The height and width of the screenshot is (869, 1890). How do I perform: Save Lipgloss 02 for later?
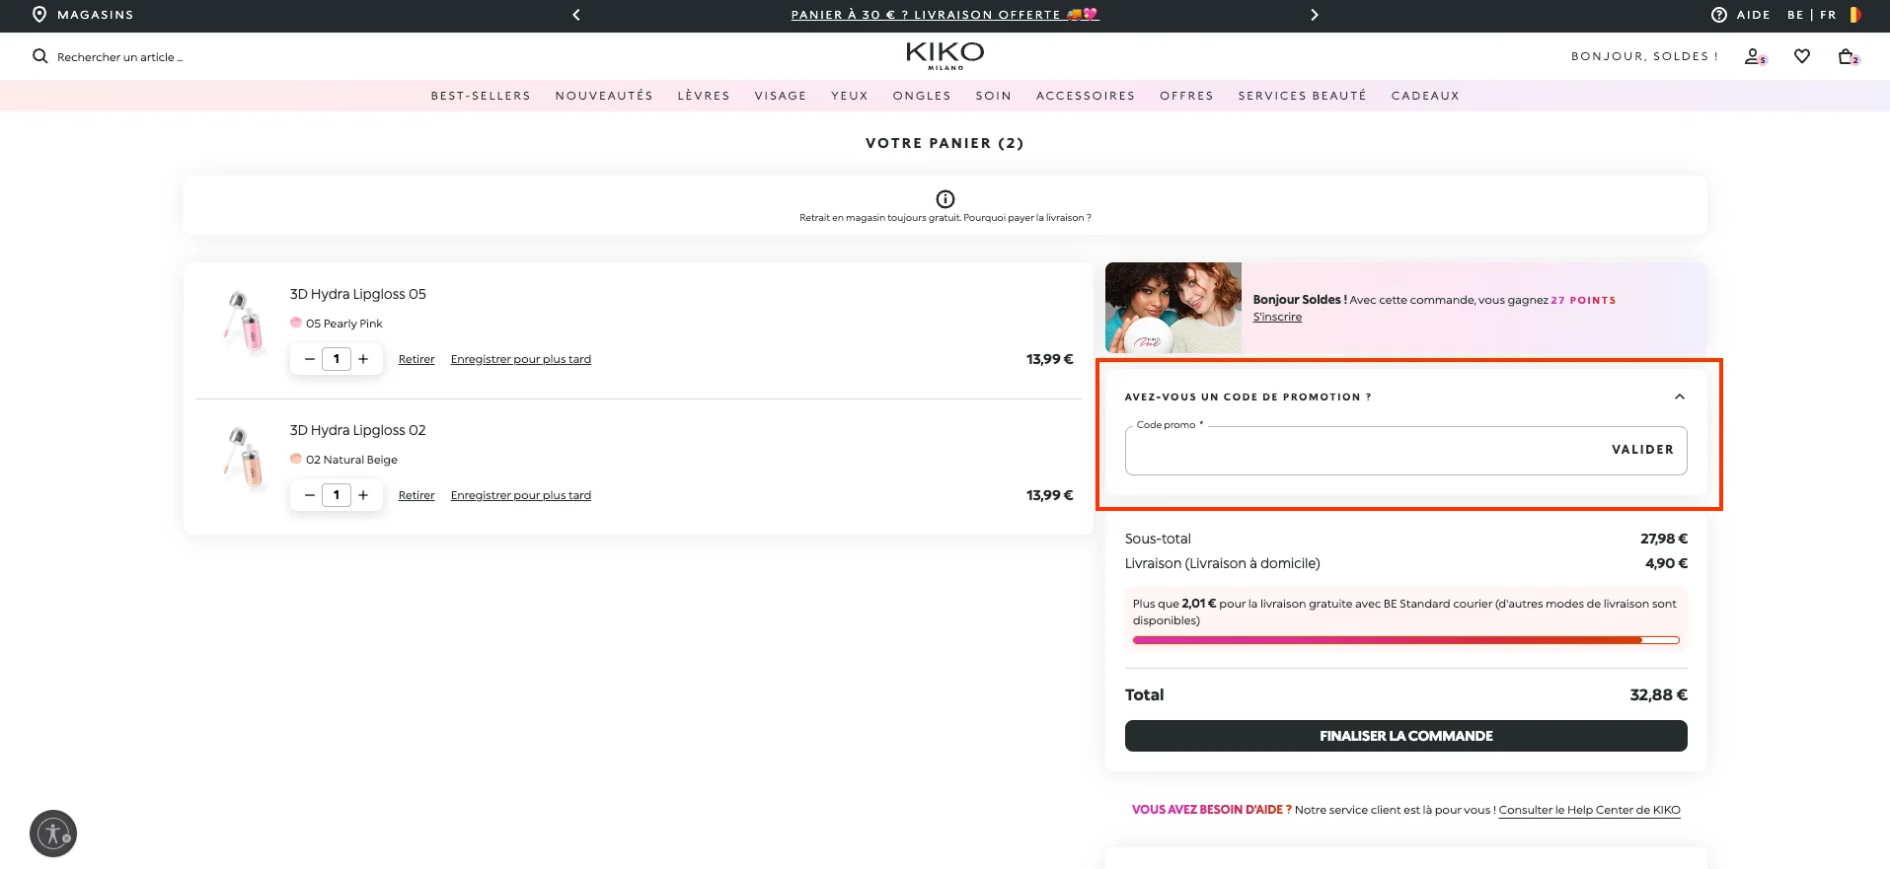tap(521, 495)
